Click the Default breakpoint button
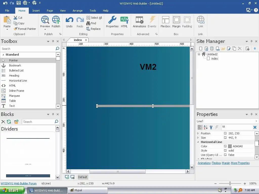The height and width of the screenshot is (194, 259). (x=83, y=177)
